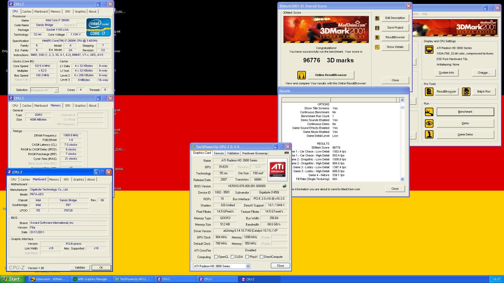
Task: Click the BIOS save chip icon in GPU-Z
Action: click(x=284, y=186)
